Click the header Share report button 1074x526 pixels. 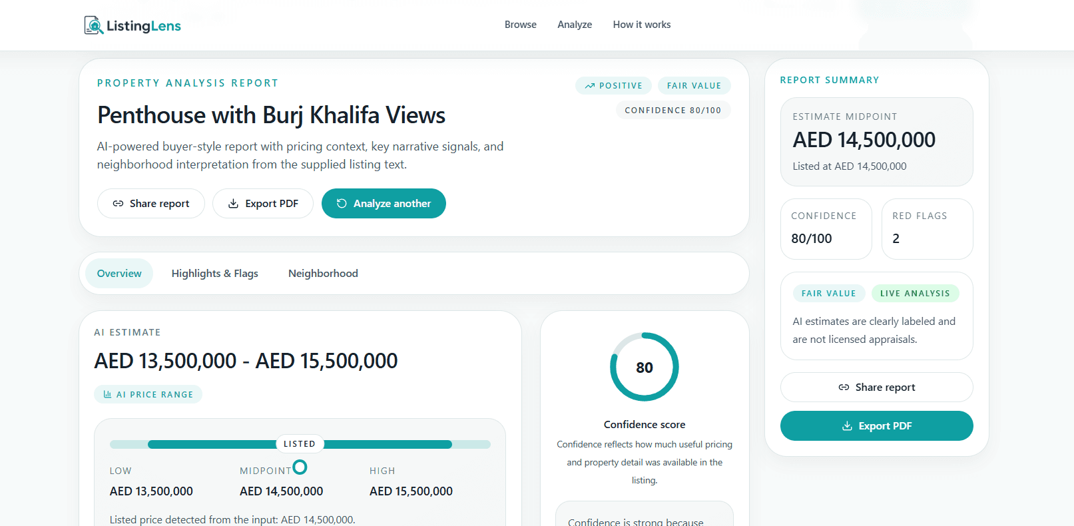[151, 204]
